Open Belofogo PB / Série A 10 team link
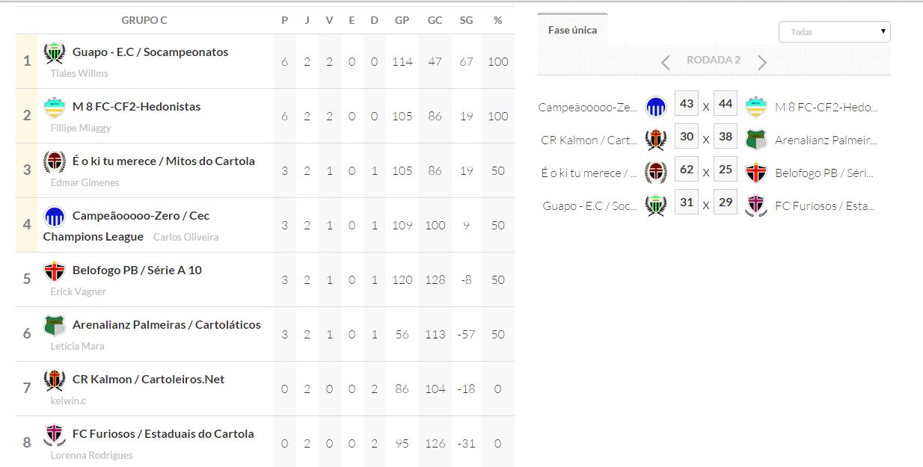 pyautogui.click(x=137, y=270)
